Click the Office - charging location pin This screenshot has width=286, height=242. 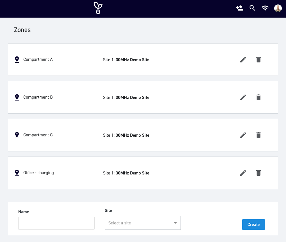17,173
